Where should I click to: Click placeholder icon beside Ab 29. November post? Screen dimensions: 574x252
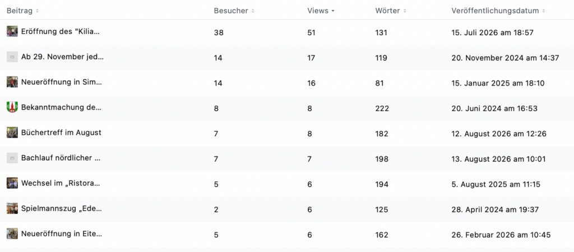[12, 56]
